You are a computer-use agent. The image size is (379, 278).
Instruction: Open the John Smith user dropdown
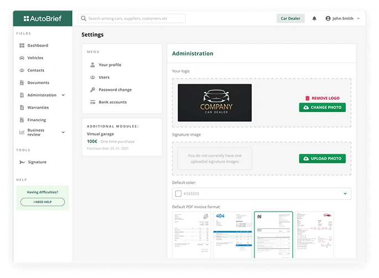click(x=343, y=18)
